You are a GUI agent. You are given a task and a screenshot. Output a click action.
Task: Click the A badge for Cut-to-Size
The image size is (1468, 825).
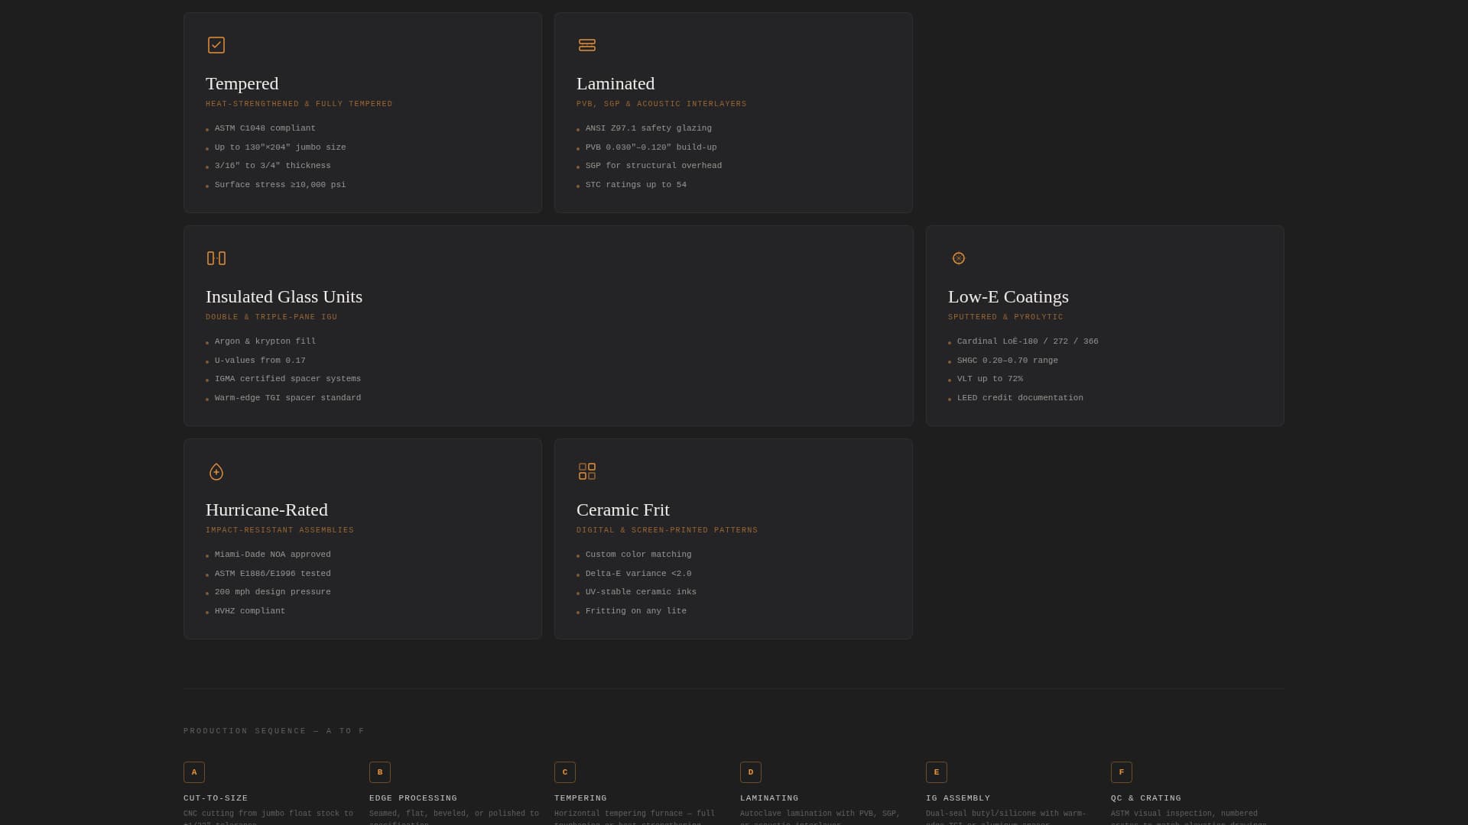point(194,772)
